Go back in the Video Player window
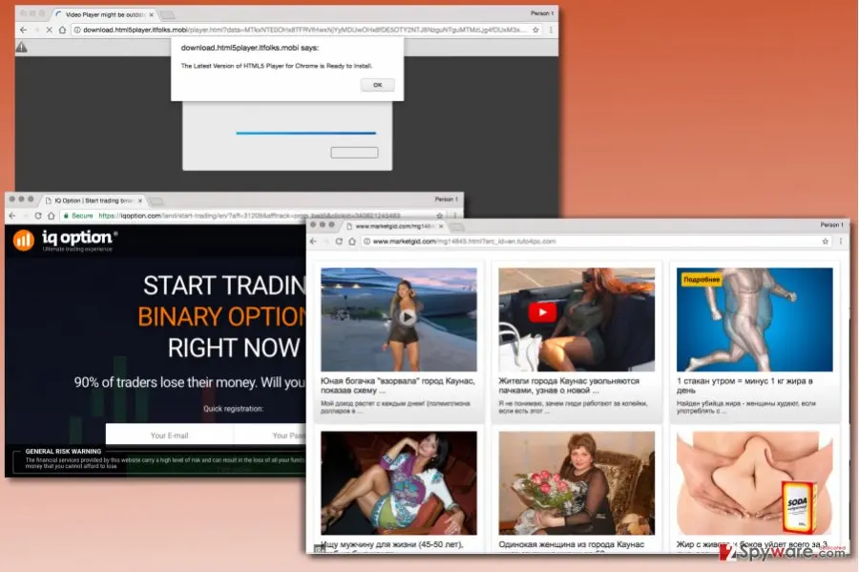 [23, 31]
